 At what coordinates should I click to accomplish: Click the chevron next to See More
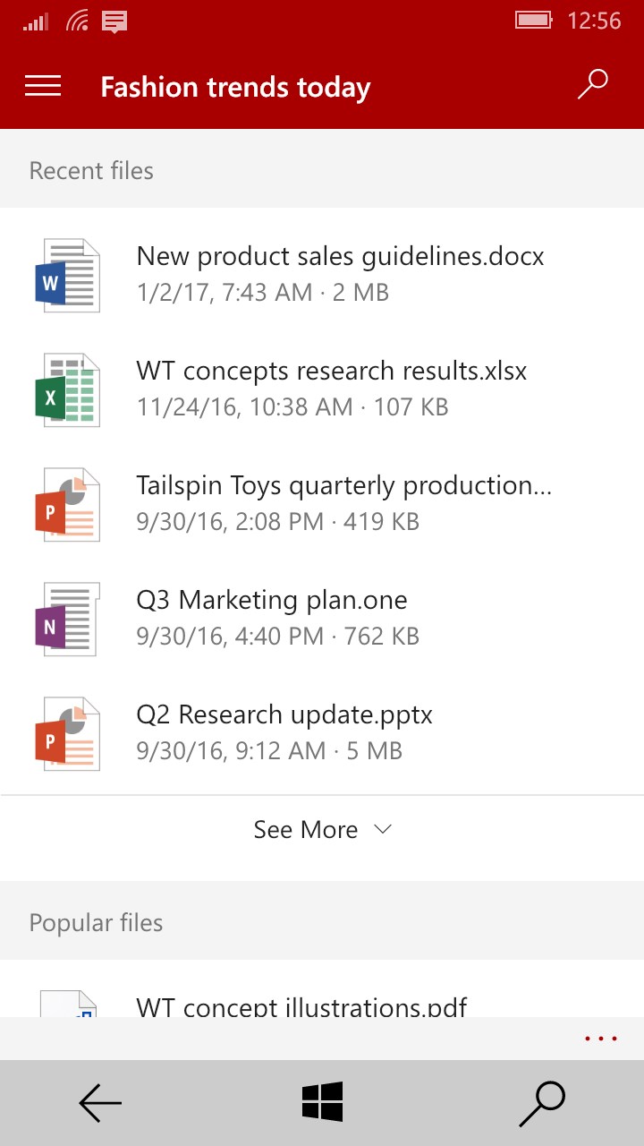point(382,830)
